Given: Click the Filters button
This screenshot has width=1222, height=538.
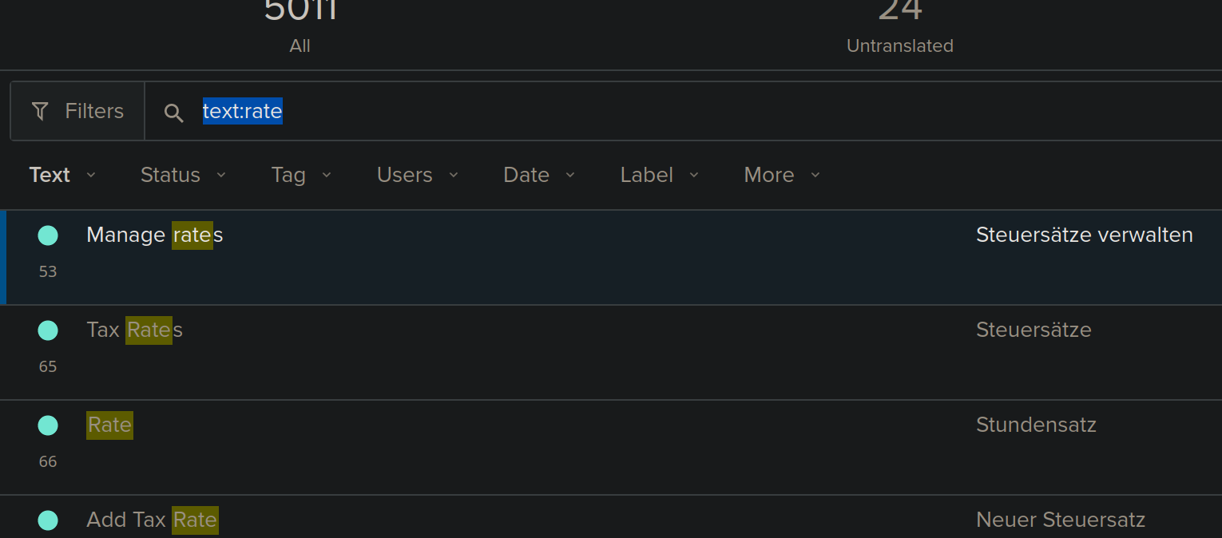Looking at the screenshot, I should pos(77,111).
